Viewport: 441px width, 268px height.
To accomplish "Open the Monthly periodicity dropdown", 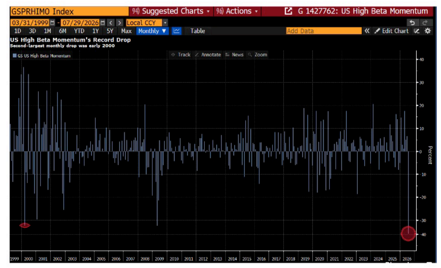I will click(152, 31).
